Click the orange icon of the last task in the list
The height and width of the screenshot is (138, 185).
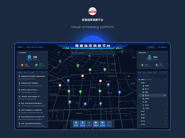(x=19, y=123)
